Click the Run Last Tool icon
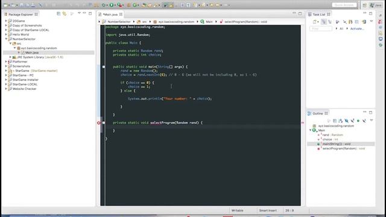 [x=119, y=5]
